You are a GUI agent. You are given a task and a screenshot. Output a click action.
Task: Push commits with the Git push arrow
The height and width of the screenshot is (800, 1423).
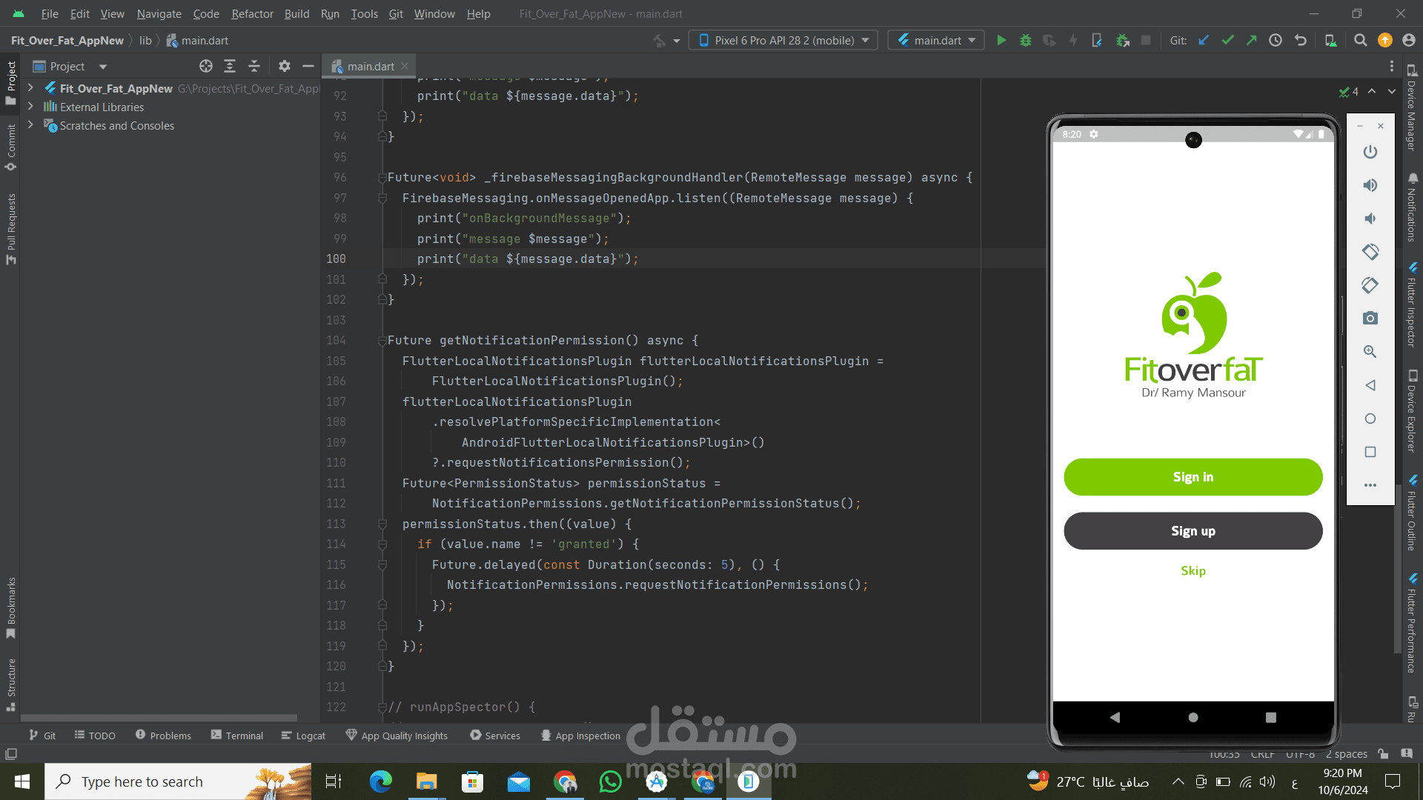tap(1252, 41)
